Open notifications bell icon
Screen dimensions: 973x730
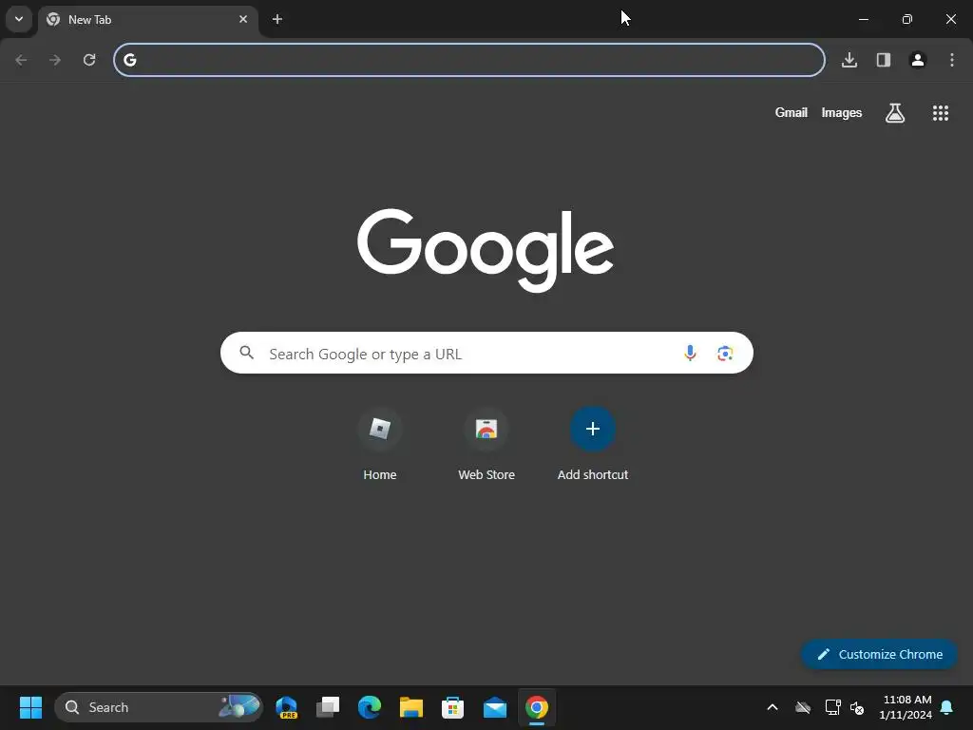(x=947, y=707)
